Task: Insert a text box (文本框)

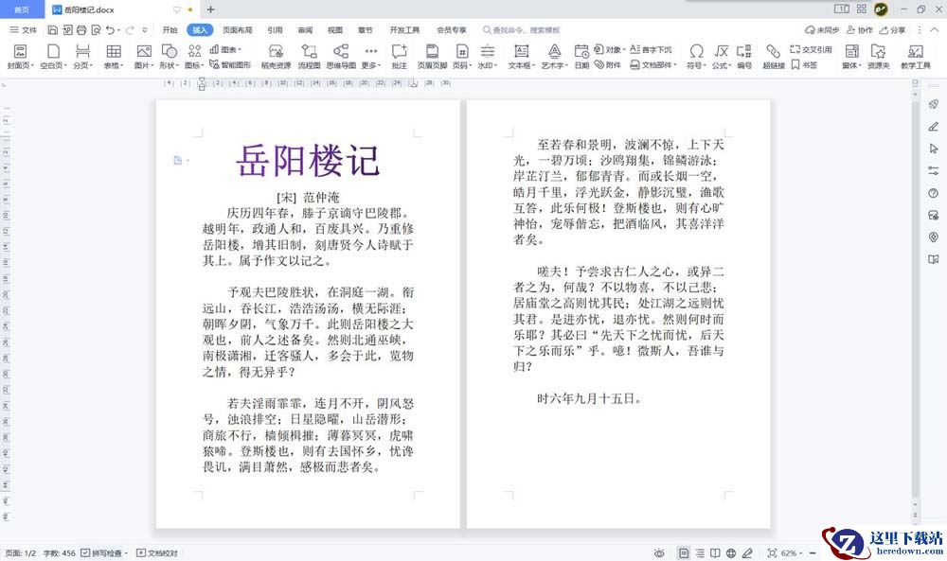Action: coord(521,57)
